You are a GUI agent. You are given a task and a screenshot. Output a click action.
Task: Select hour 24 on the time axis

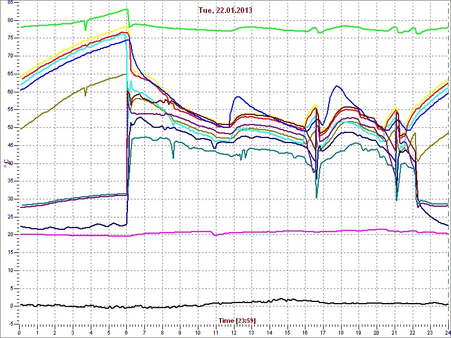(x=448, y=333)
